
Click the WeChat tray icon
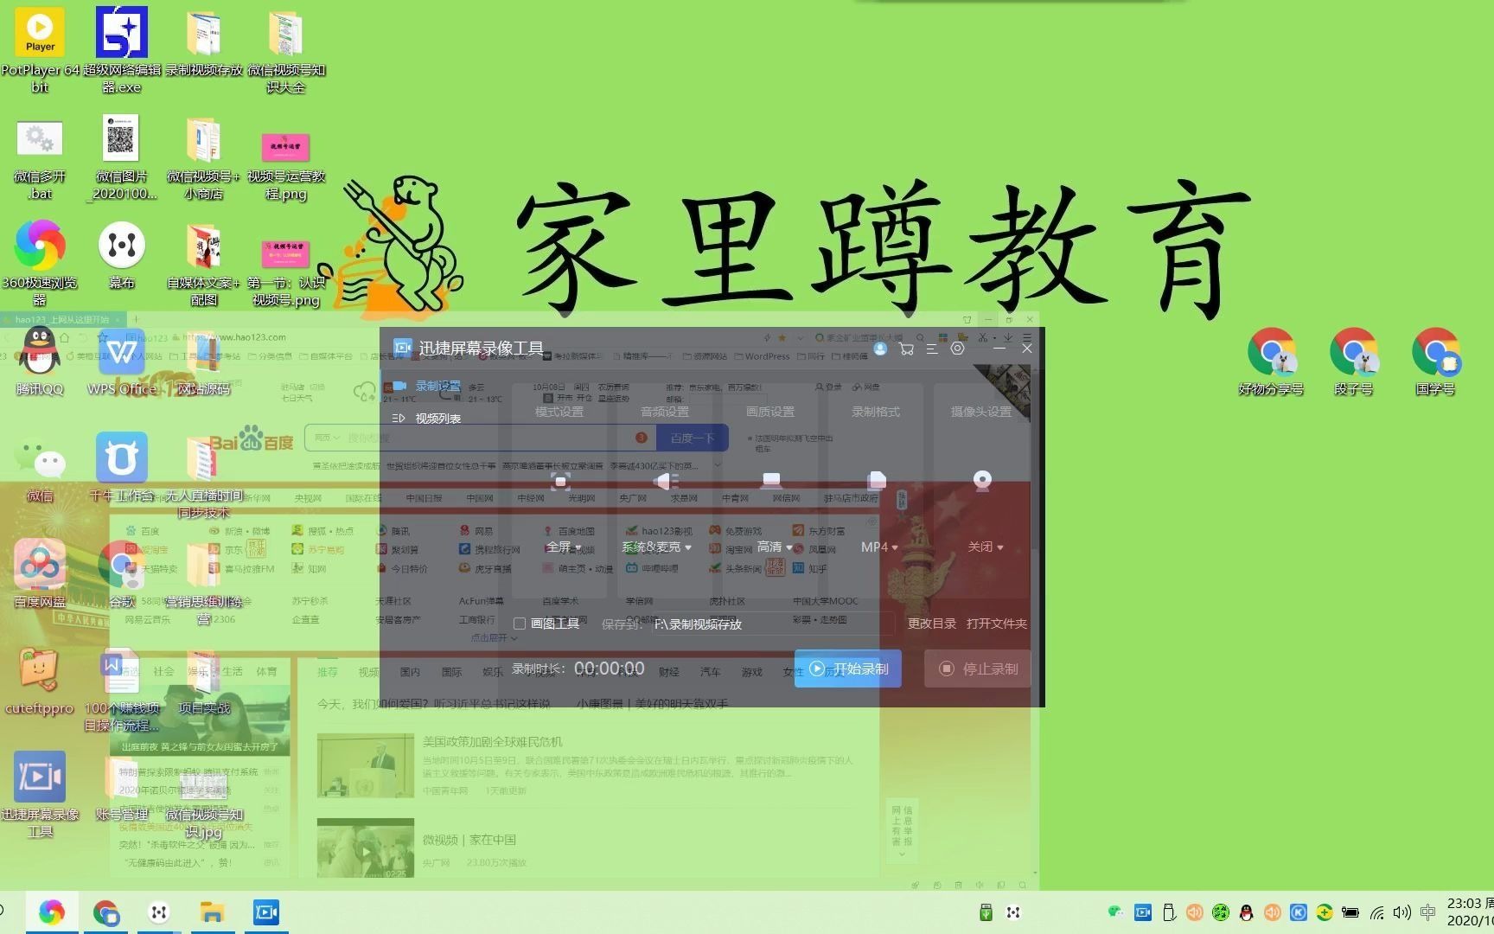[1116, 912]
